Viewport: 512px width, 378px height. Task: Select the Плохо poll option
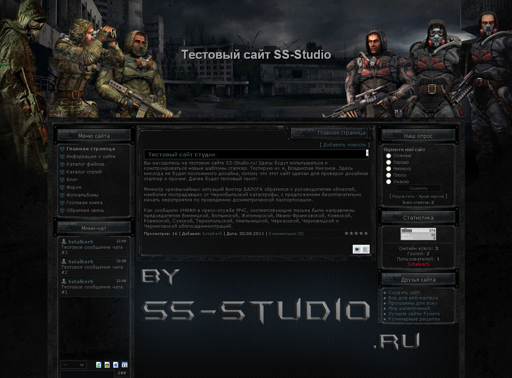388,175
